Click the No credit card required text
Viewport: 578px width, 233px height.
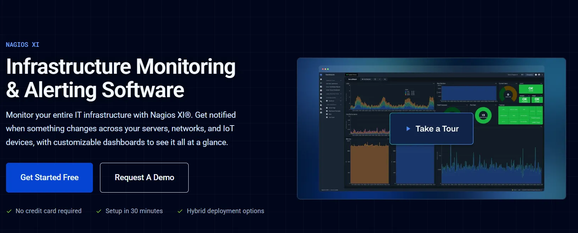[49, 211]
